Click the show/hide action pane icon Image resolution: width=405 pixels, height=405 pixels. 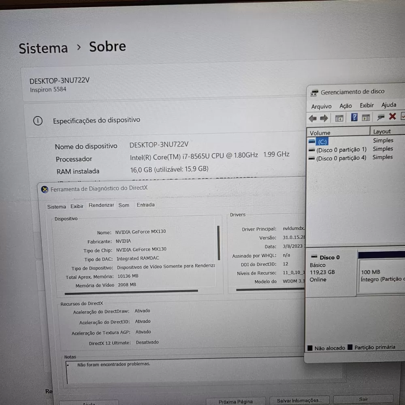[x=366, y=118]
